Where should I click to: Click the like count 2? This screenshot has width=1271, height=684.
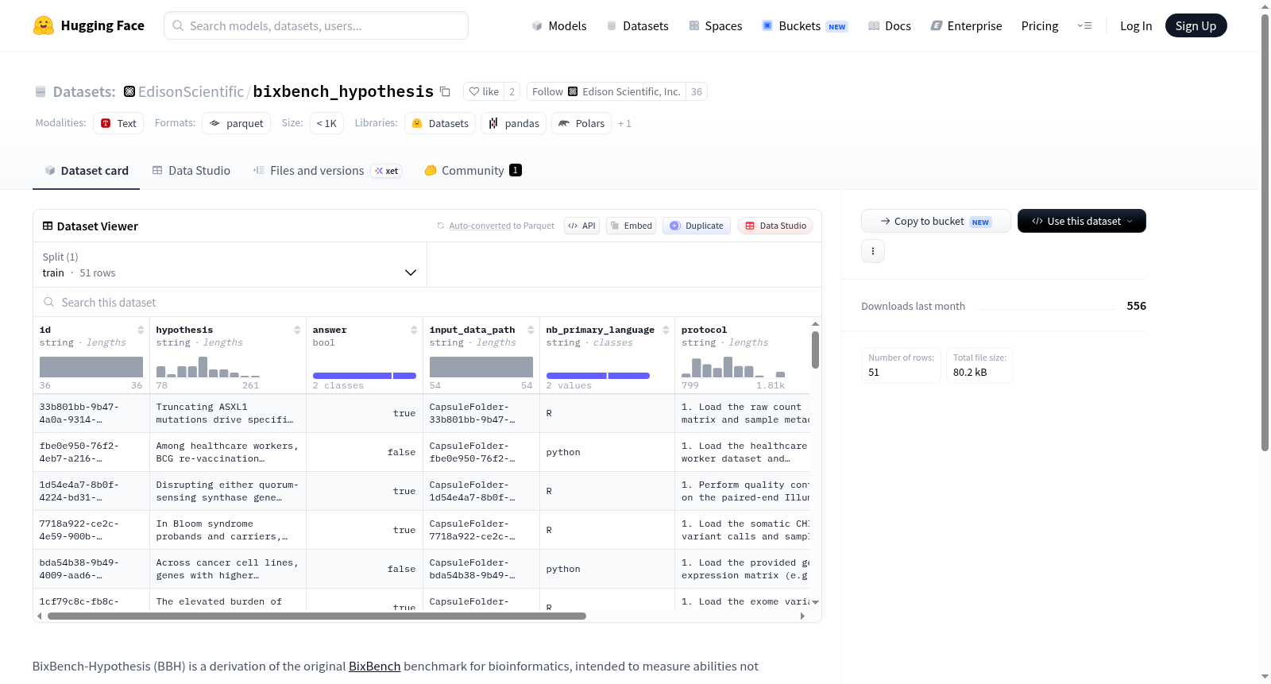coord(512,92)
